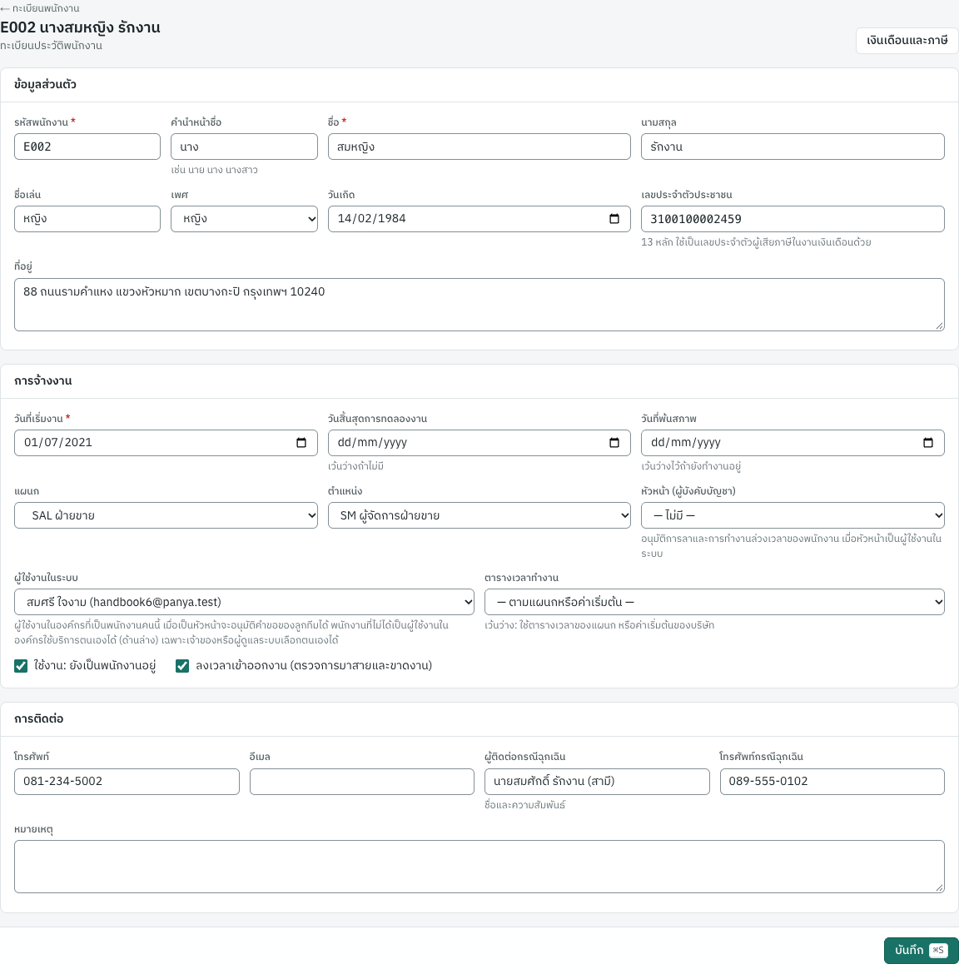This screenshot has width=959, height=974.
Task: Click the บันทึก save button
Action: (921, 951)
